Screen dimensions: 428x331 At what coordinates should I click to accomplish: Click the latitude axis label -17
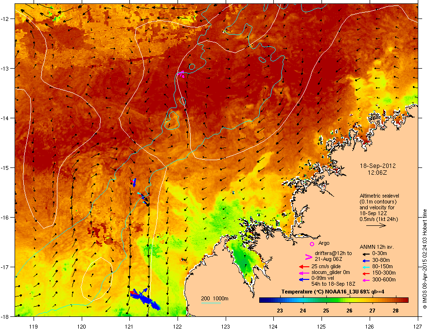5,267
